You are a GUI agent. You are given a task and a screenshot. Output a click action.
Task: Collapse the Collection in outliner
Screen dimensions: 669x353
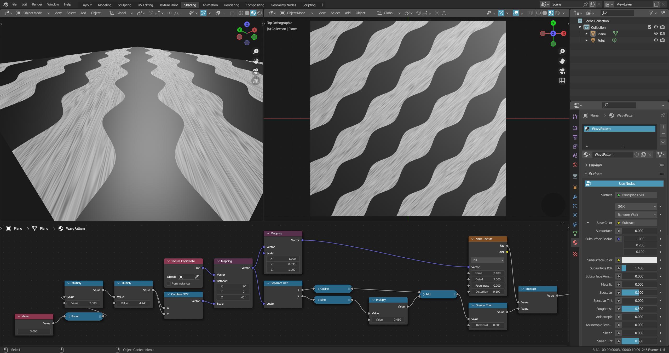(x=580, y=27)
